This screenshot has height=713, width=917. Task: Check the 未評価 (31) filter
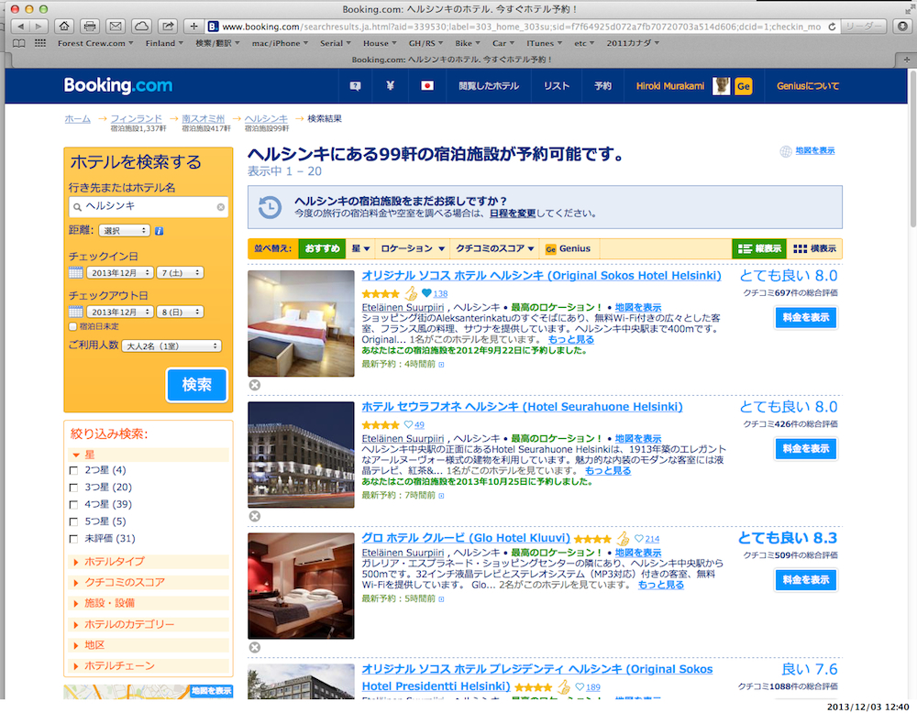click(73, 539)
